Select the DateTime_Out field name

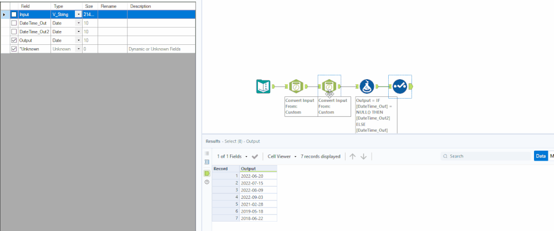pyautogui.click(x=33, y=23)
